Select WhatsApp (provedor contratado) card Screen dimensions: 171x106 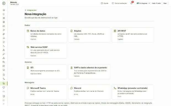tap(133, 92)
